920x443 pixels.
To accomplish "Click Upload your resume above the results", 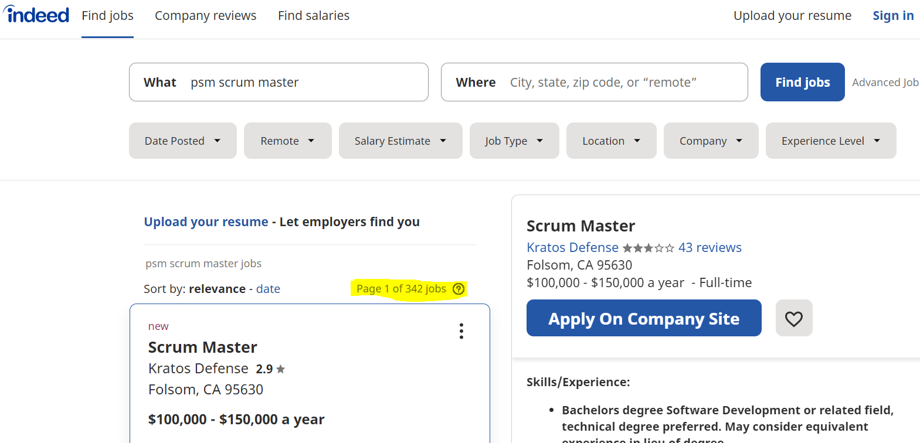I will (x=206, y=222).
